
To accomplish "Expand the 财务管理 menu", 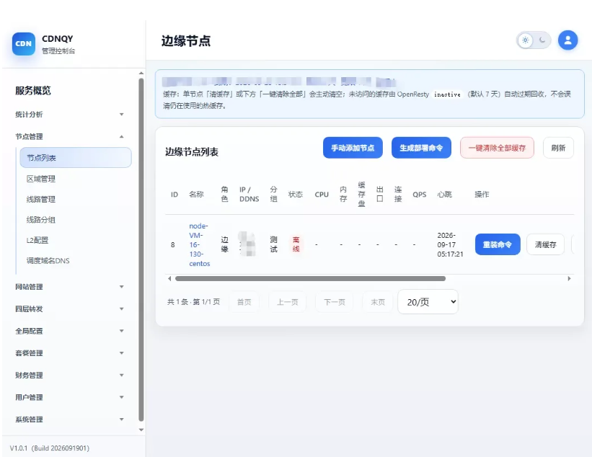I will (69, 375).
